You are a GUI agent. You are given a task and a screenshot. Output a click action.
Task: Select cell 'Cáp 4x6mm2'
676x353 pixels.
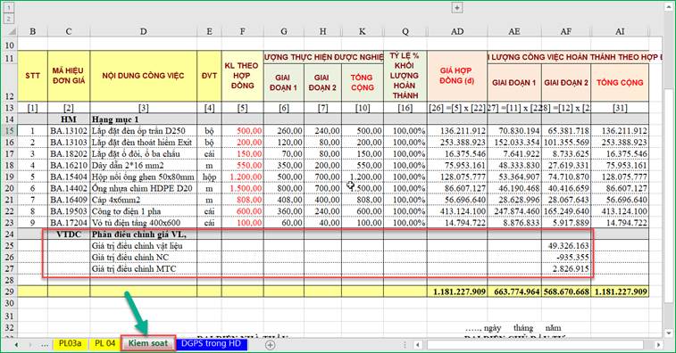[x=144, y=200]
